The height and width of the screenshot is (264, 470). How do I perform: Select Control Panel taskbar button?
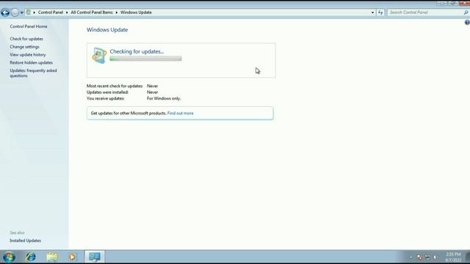[95, 257]
